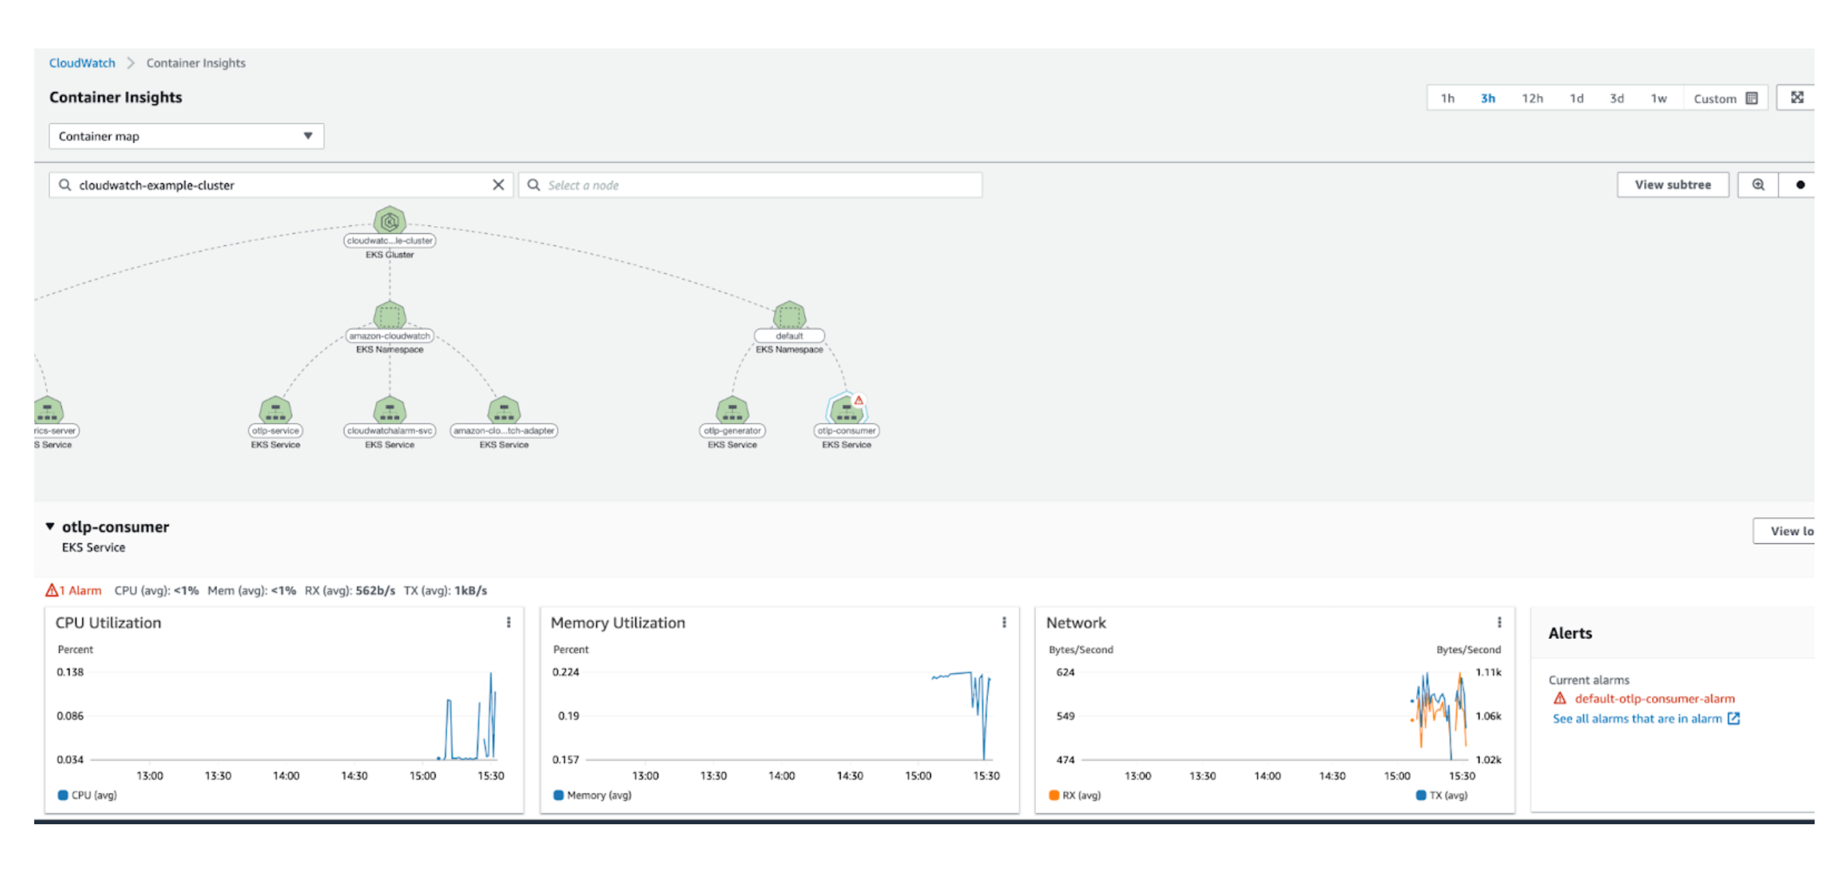Open the Custom time range picker
The height and width of the screenshot is (887, 1846).
pyautogui.click(x=1724, y=98)
